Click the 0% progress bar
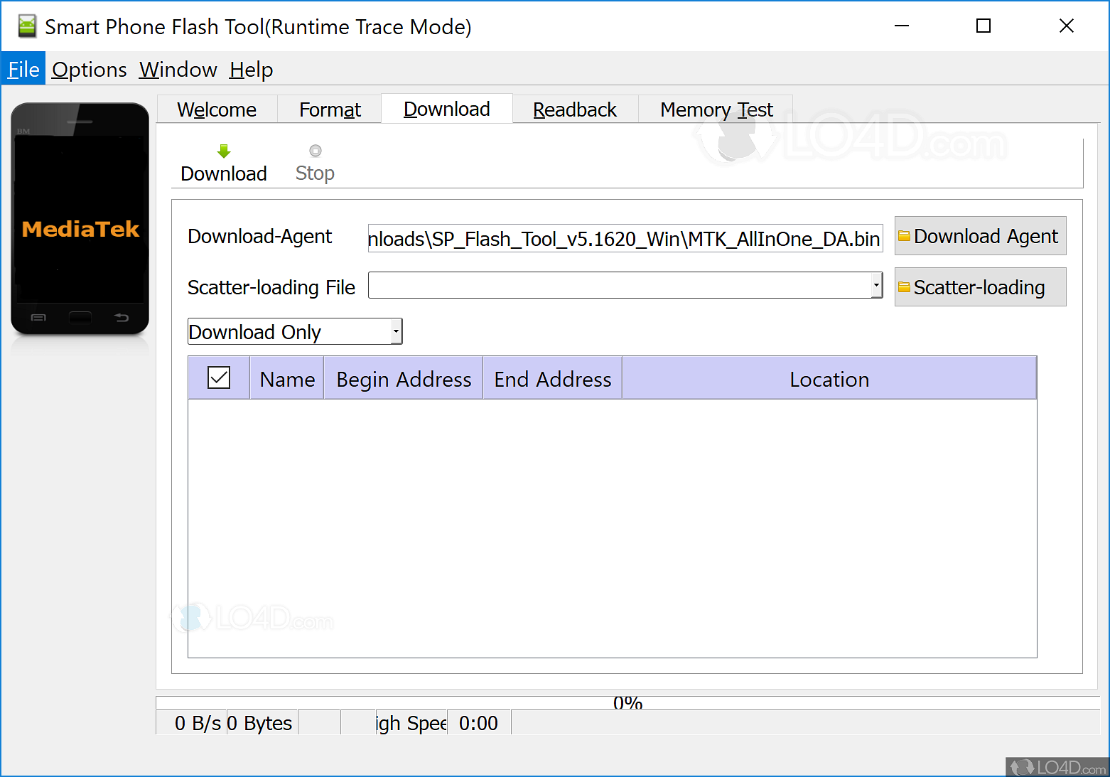 pyautogui.click(x=627, y=703)
